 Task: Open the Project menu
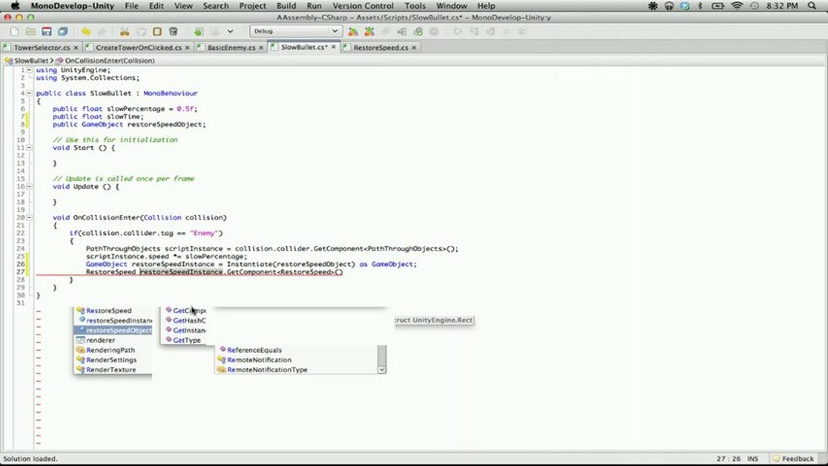point(252,6)
